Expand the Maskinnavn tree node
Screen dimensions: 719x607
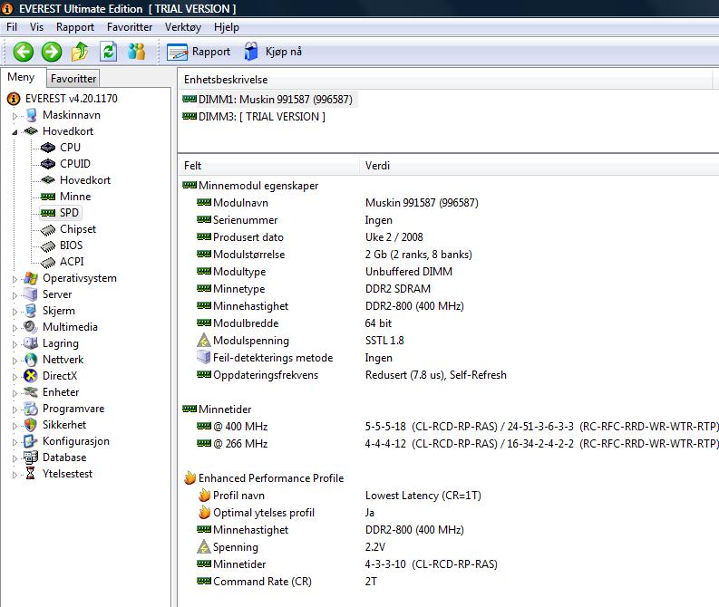(x=15, y=116)
